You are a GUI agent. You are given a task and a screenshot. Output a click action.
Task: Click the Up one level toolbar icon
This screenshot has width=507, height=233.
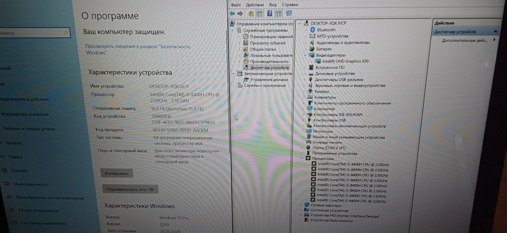[251, 14]
